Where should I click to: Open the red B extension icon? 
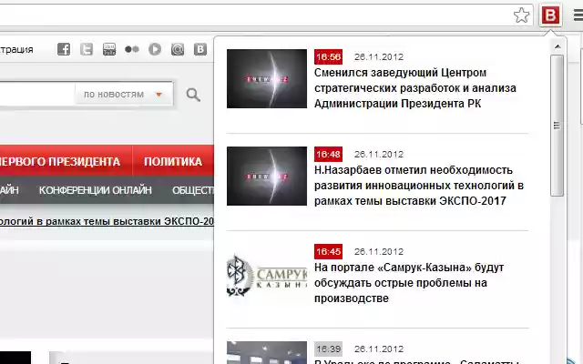tap(550, 15)
